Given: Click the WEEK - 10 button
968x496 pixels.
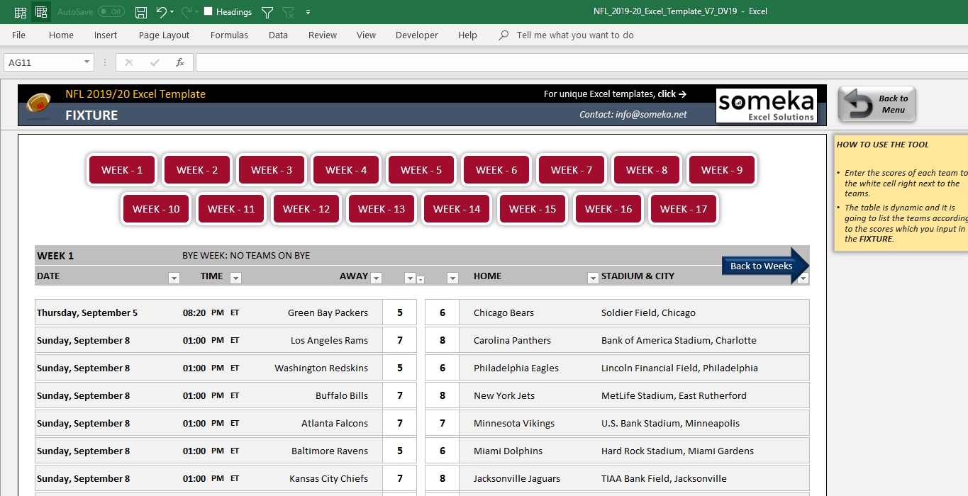Looking at the screenshot, I should click(x=156, y=209).
